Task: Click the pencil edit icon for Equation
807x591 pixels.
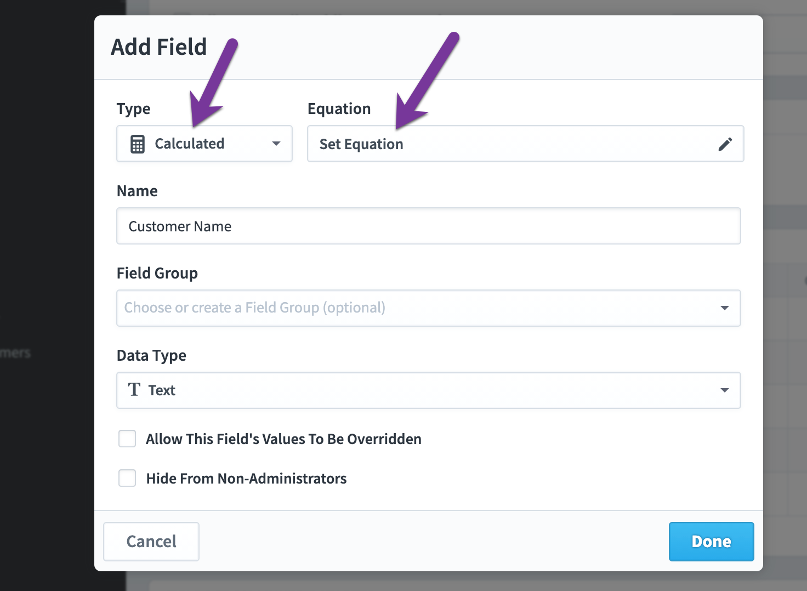Action: [x=725, y=144]
